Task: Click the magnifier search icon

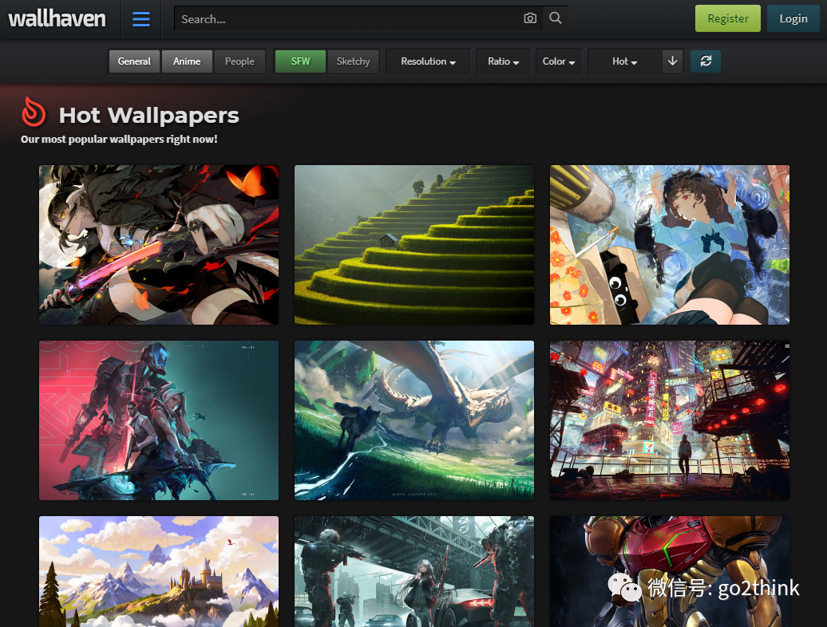Action: 556,18
